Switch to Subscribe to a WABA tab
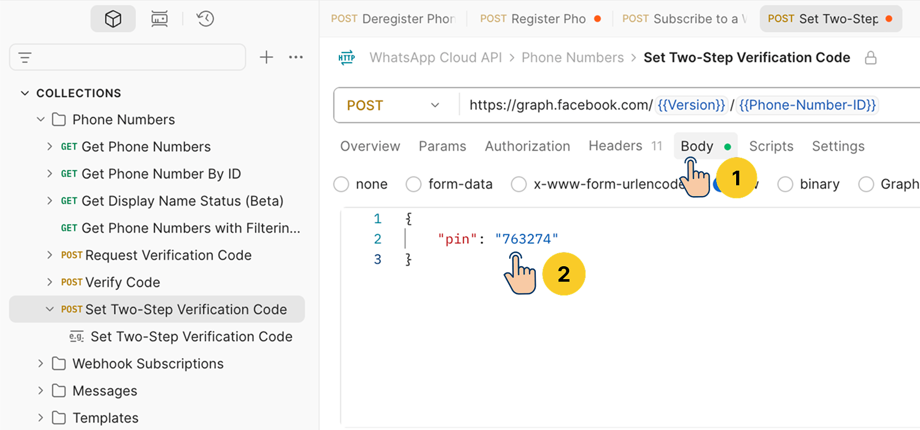This screenshot has height=430, width=920. point(685,19)
